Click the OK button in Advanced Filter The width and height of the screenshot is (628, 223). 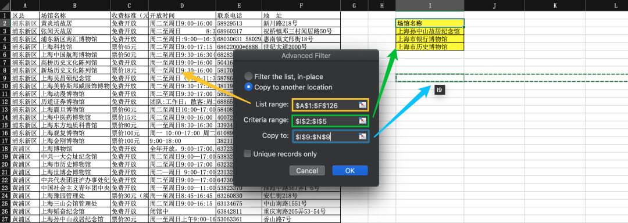pyautogui.click(x=350, y=171)
